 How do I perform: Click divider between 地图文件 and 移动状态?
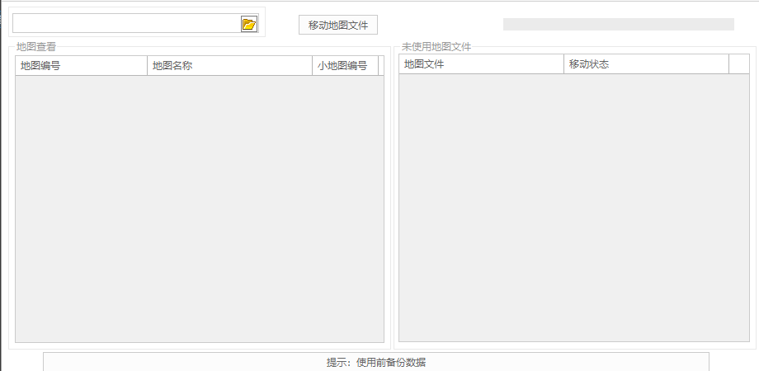pyautogui.click(x=563, y=64)
